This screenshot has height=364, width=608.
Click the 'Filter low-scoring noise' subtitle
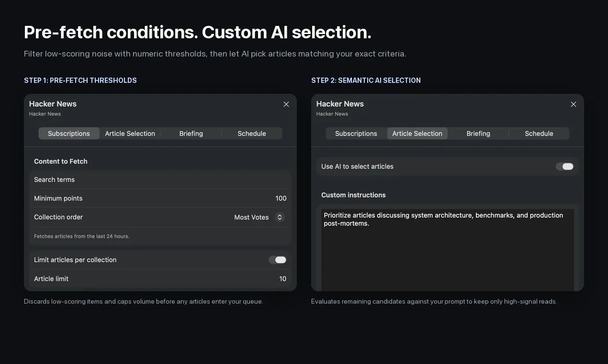click(215, 54)
